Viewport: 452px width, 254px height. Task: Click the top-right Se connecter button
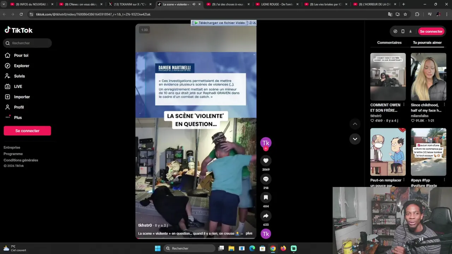pyautogui.click(x=431, y=31)
